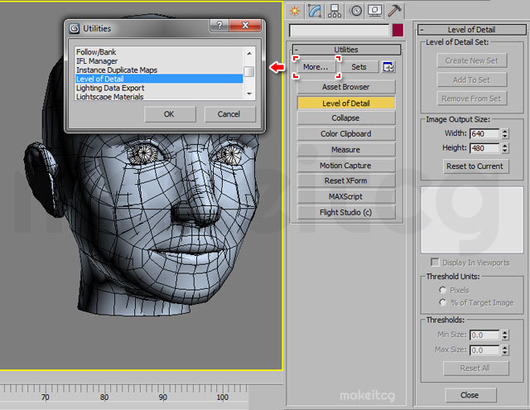The height and width of the screenshot is (410, 530).
Task: Collapse the Utilities rollout
Action: click(x=346, y=50)
